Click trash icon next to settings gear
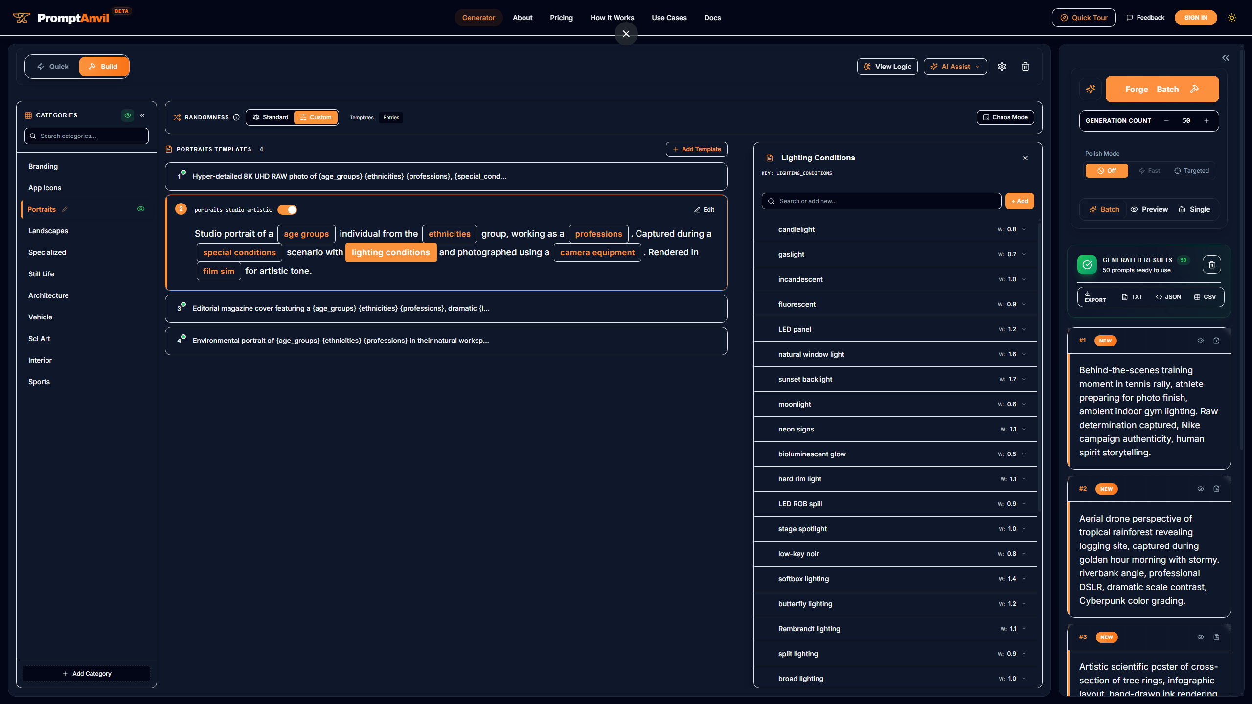The image size is (1252, 704). point(1025,67)
